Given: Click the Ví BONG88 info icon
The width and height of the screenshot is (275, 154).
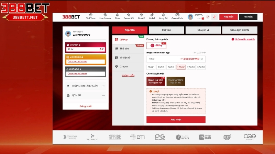Looking at the screenshot, I should coord(82,57).
